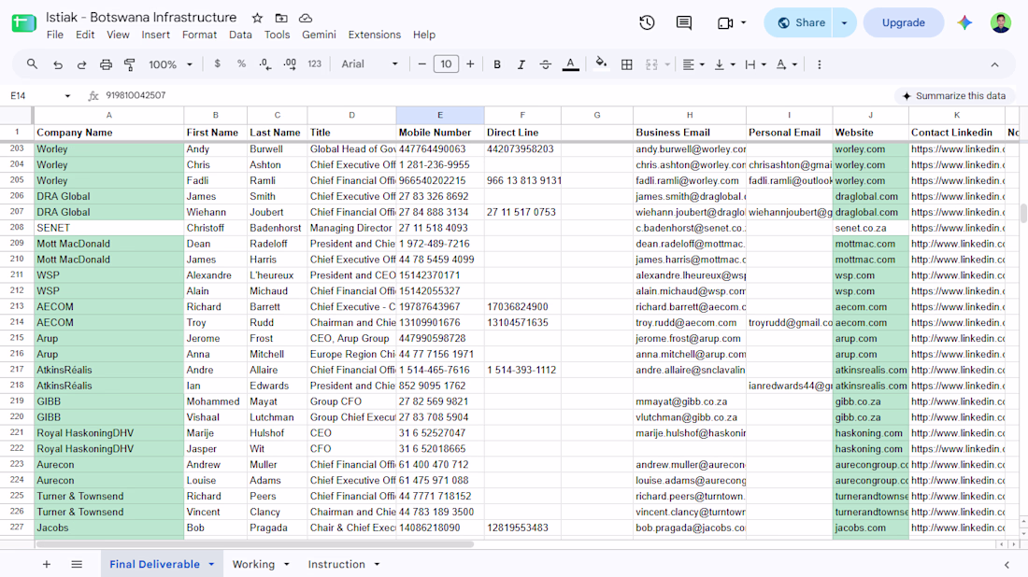This screenshot has width=1028, height=577.
Task: Click the Upgrade button
Action: (904, 23)
